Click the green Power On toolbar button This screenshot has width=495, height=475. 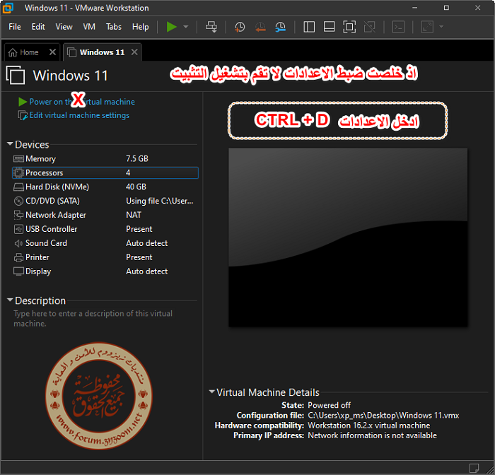[171, 27]
